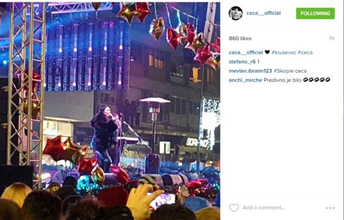Open the #Skopje hashtag
This screenshot has height=220, width=344.
pos(283,71)
